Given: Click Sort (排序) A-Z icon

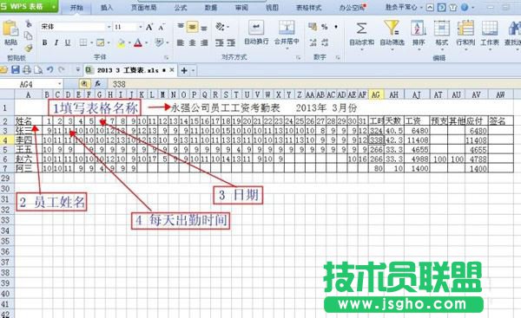Looking at the screenshot, I should (418, 29).
